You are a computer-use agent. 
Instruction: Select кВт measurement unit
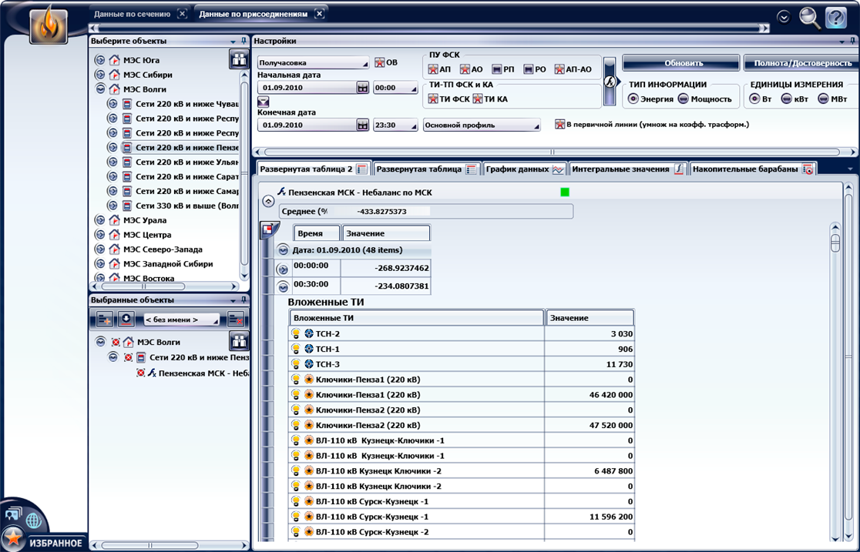pyautogui.click(x=786, y=99)
